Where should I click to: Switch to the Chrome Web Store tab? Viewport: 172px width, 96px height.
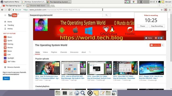click(37, 6)
